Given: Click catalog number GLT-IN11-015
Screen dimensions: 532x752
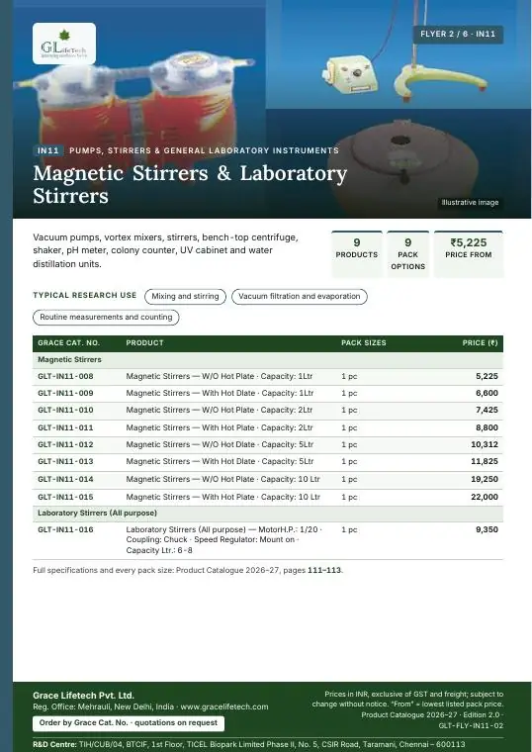Looking at the screenshot, I should click(65, 497).
